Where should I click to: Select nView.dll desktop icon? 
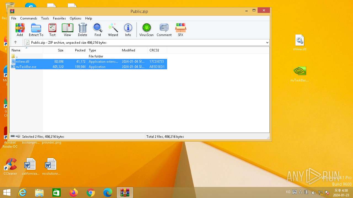[300, 43]
